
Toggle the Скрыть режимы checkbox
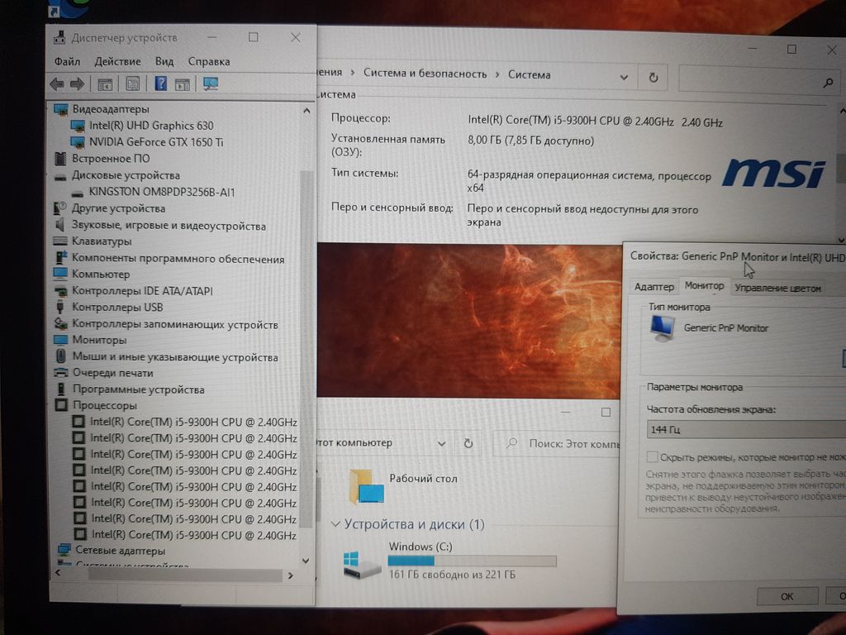tap(653, 457)
